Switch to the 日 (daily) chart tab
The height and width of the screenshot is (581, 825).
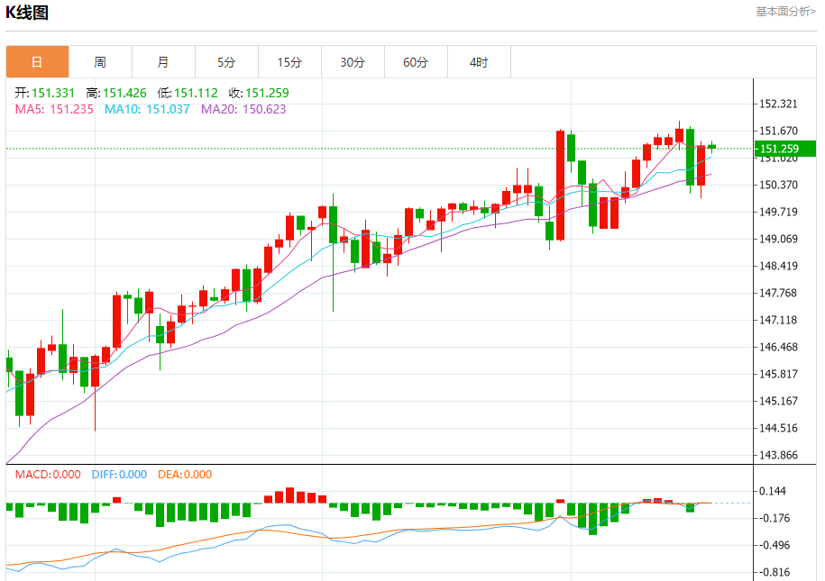[37, 62]
